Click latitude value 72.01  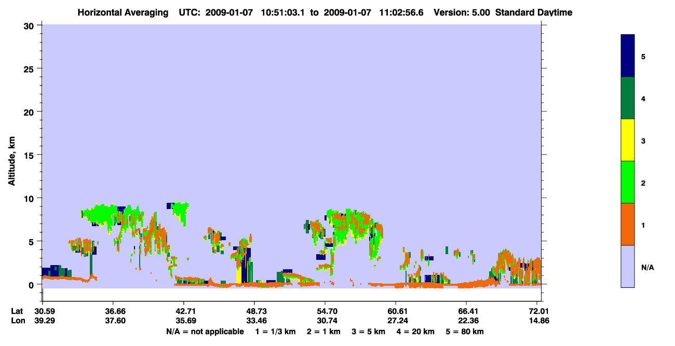tap(539, 311)
